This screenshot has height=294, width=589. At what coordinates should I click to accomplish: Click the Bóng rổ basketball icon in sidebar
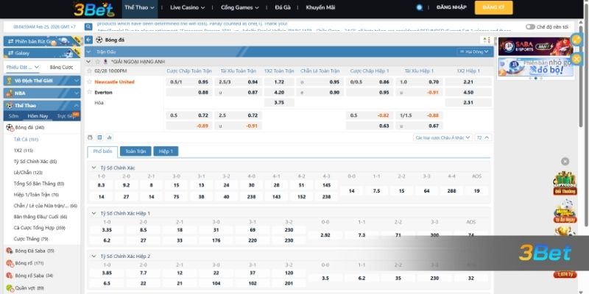coord(10,262)
